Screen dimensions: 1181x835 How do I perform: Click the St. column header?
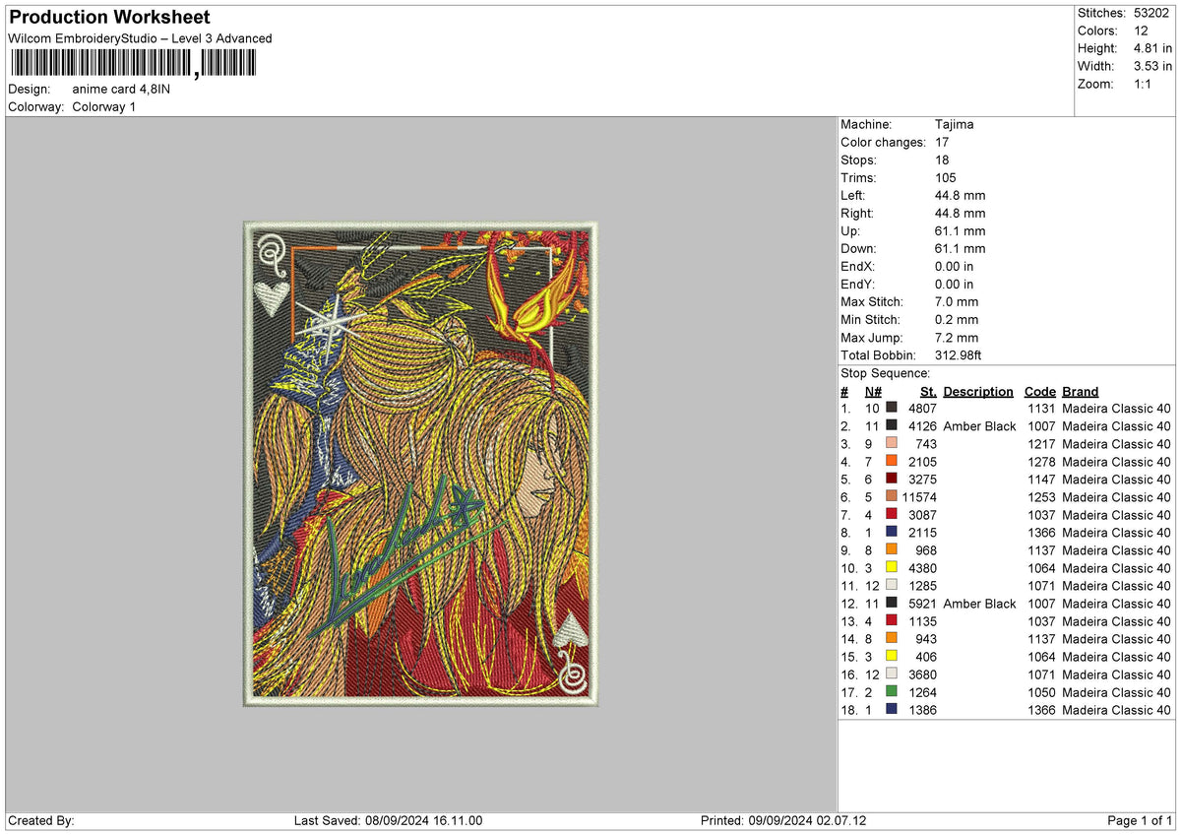[928, 391]
